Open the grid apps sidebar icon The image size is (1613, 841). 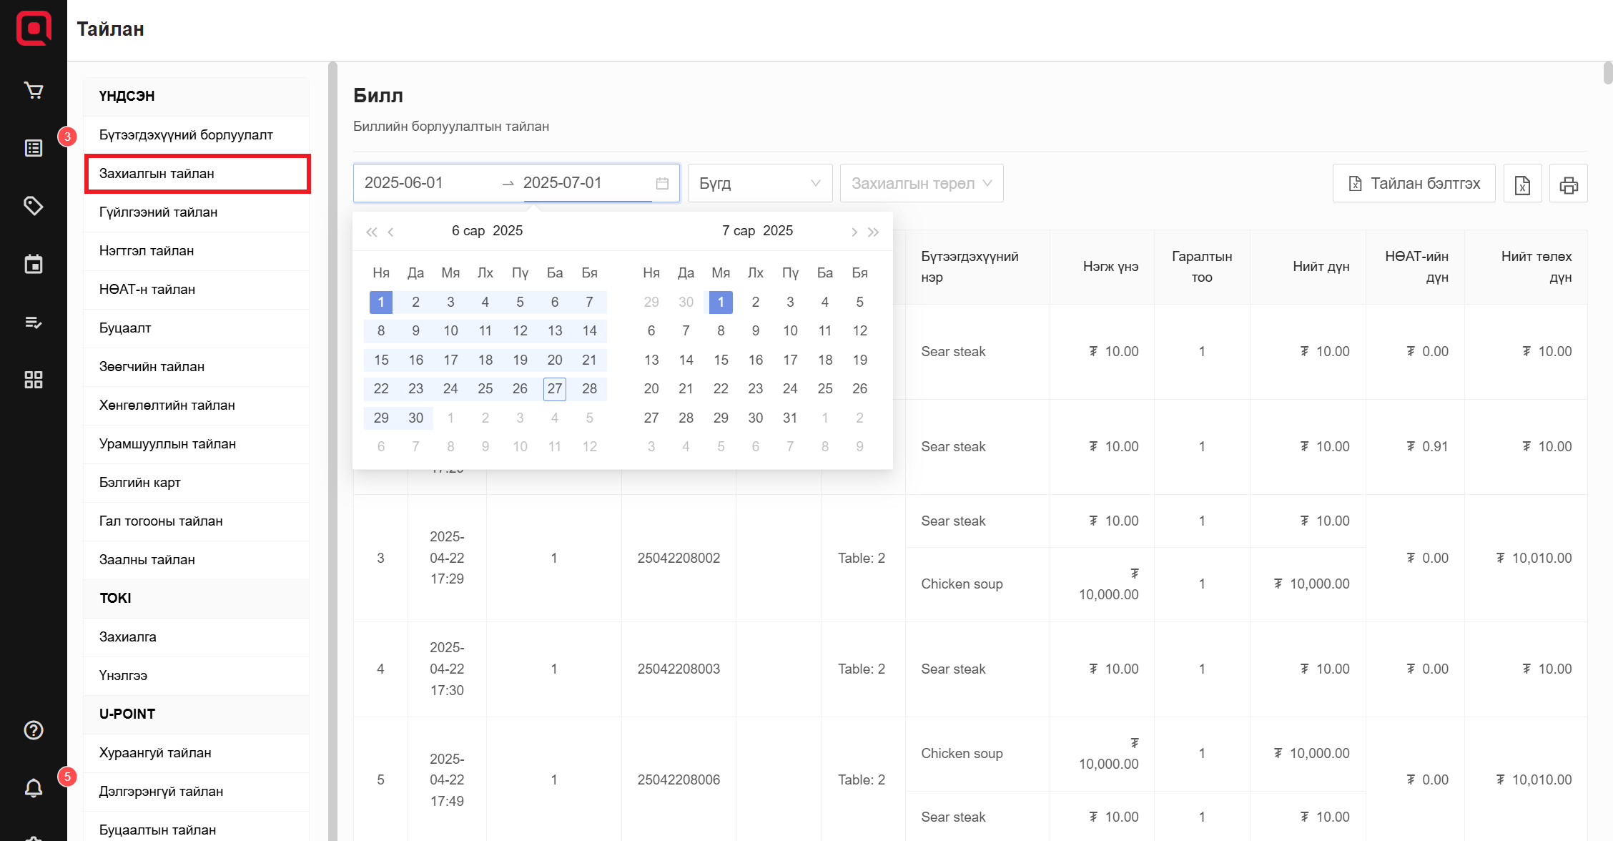(34, 380)
